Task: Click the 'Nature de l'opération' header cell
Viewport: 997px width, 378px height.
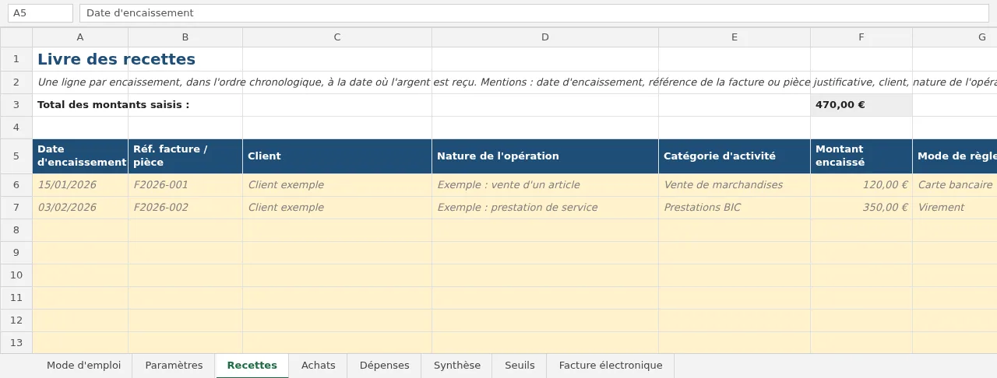Action: tap(545, 156)
